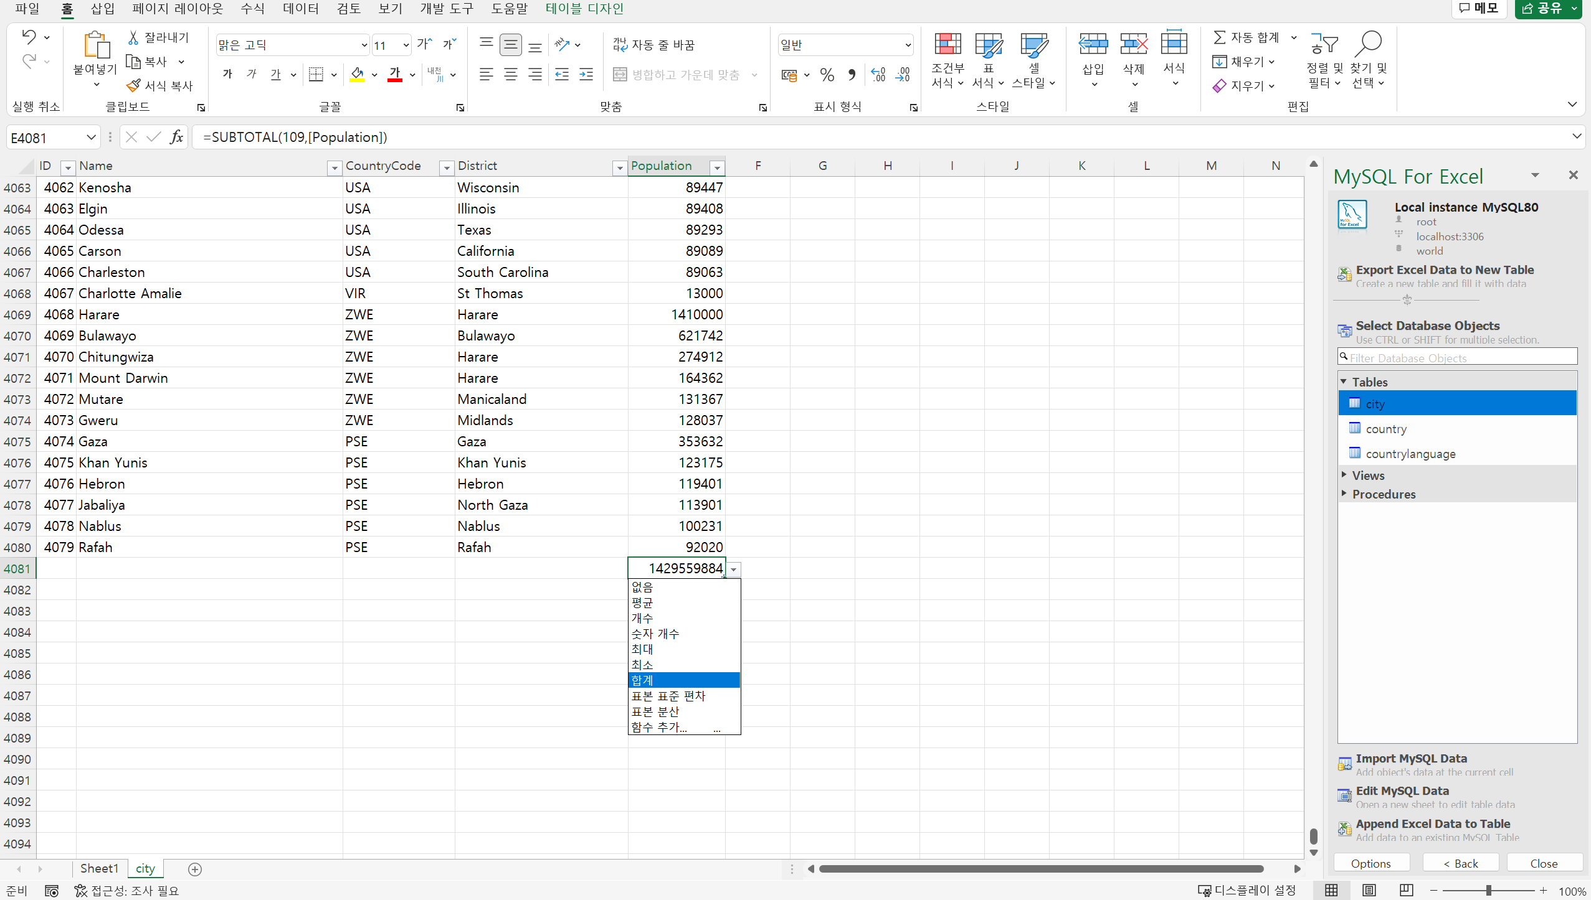Toggle italic formatting 가
1591x900 pixels.
[x=252, y=75]
